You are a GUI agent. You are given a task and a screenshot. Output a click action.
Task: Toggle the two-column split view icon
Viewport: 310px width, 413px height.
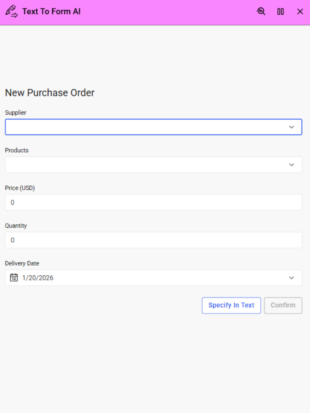[x=281, y=11]
